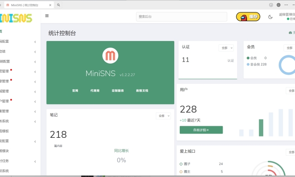Click the blue donut chart in 会员 card

click(x=287, y=65)
